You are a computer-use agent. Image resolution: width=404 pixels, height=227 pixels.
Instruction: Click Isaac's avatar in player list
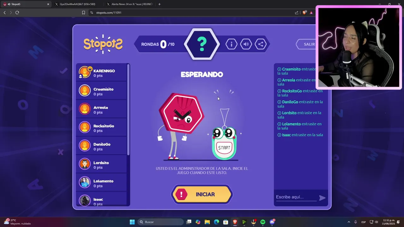pyautogui.click(x=85, y=201)
